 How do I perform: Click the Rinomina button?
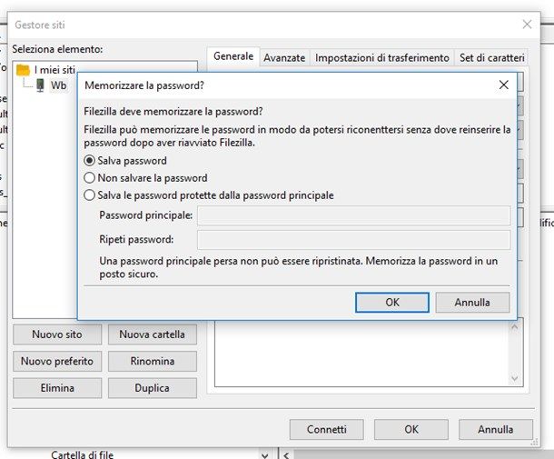[153, 362]
